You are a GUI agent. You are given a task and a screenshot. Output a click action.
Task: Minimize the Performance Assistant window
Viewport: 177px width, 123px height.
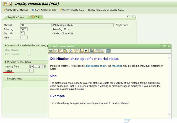click(x=162, y=46)
